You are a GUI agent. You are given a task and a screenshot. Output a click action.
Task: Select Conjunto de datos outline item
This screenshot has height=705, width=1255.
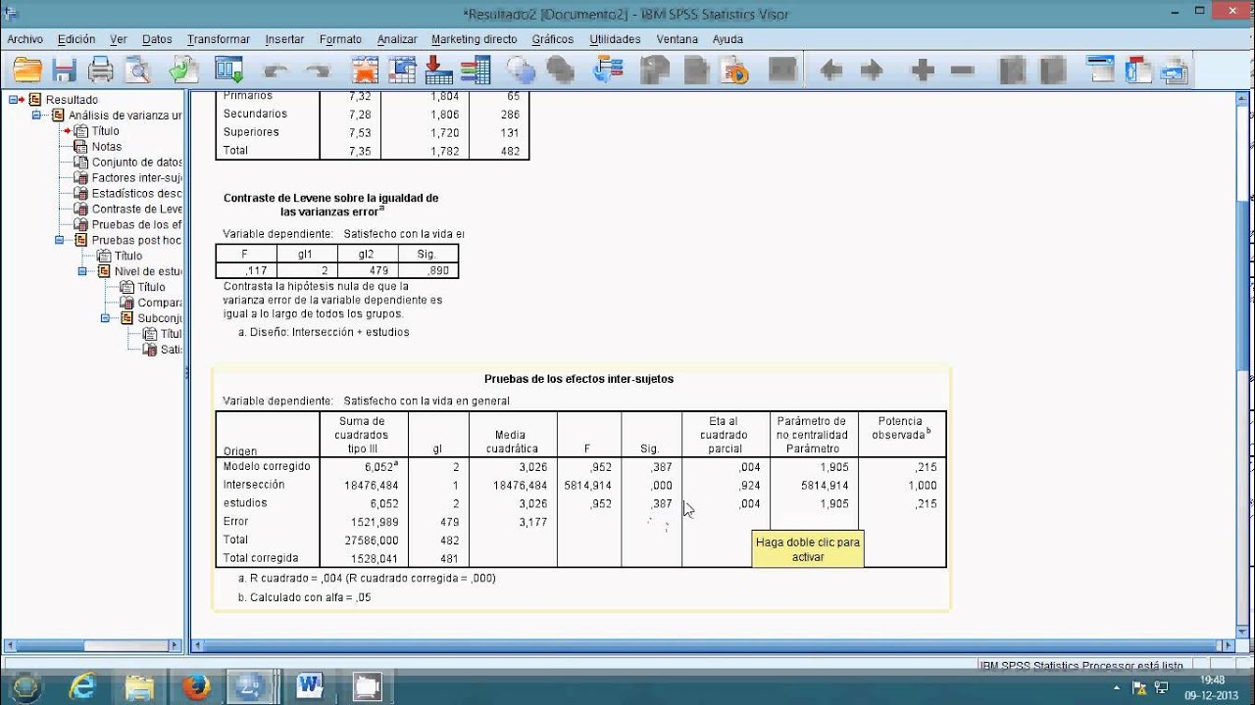[136, 162]
